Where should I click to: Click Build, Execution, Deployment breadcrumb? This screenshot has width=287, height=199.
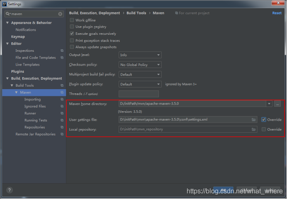pyautogui.click(x=95, y=13)
